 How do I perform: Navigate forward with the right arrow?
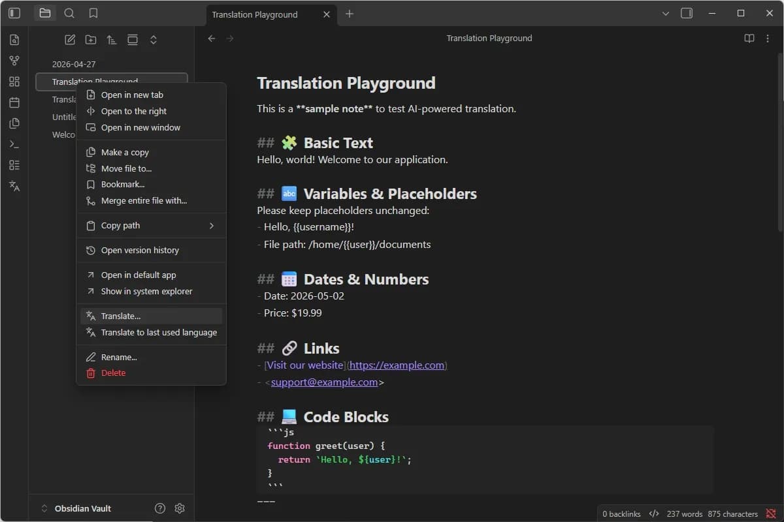[x=230, y=38]
